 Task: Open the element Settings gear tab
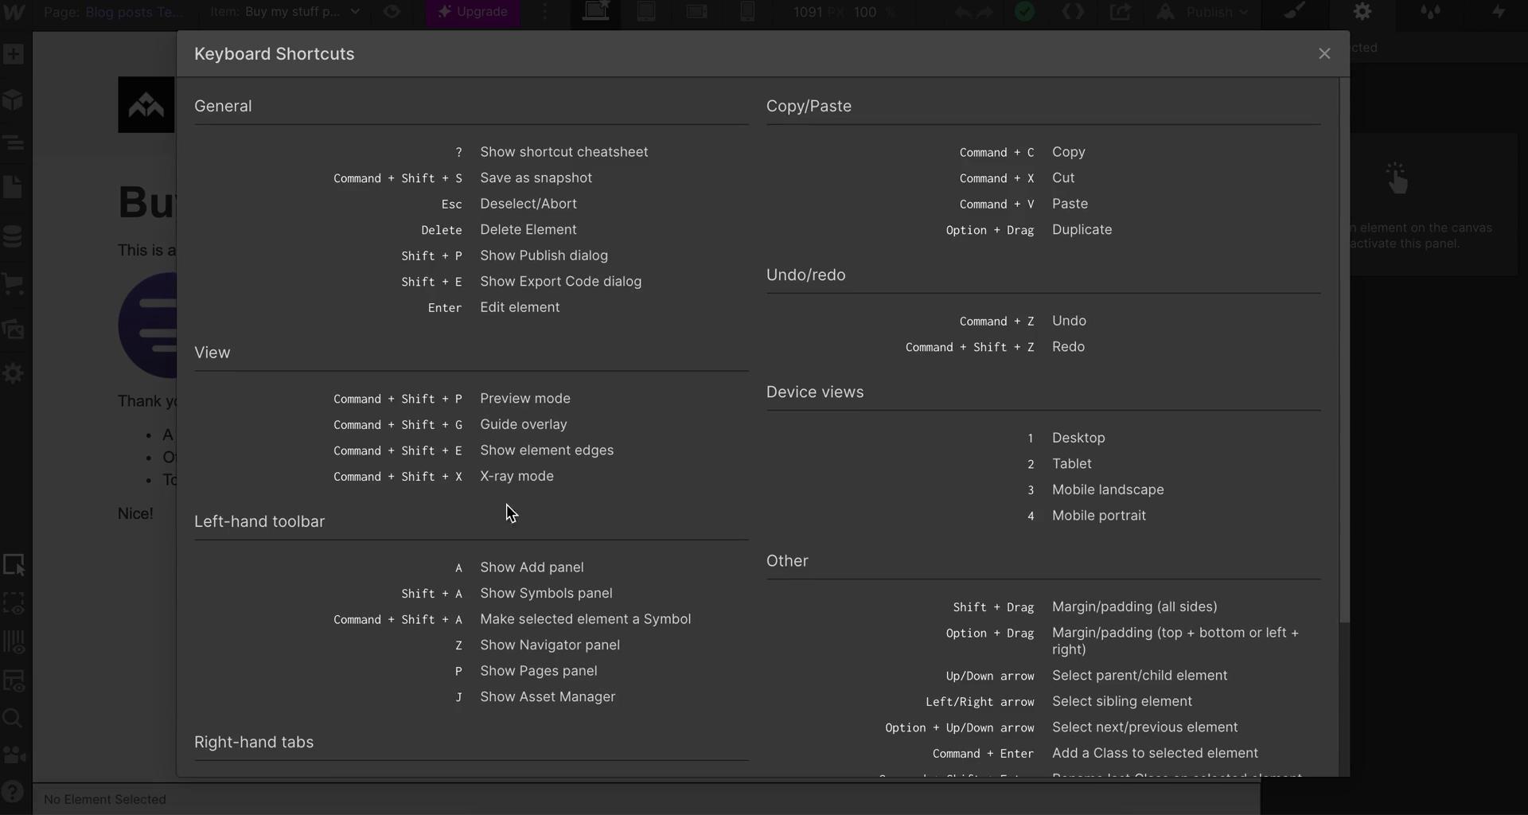(x=1362, y=12)
